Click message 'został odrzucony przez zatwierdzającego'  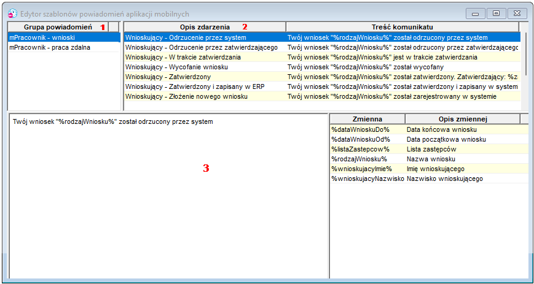click(404, 47)
